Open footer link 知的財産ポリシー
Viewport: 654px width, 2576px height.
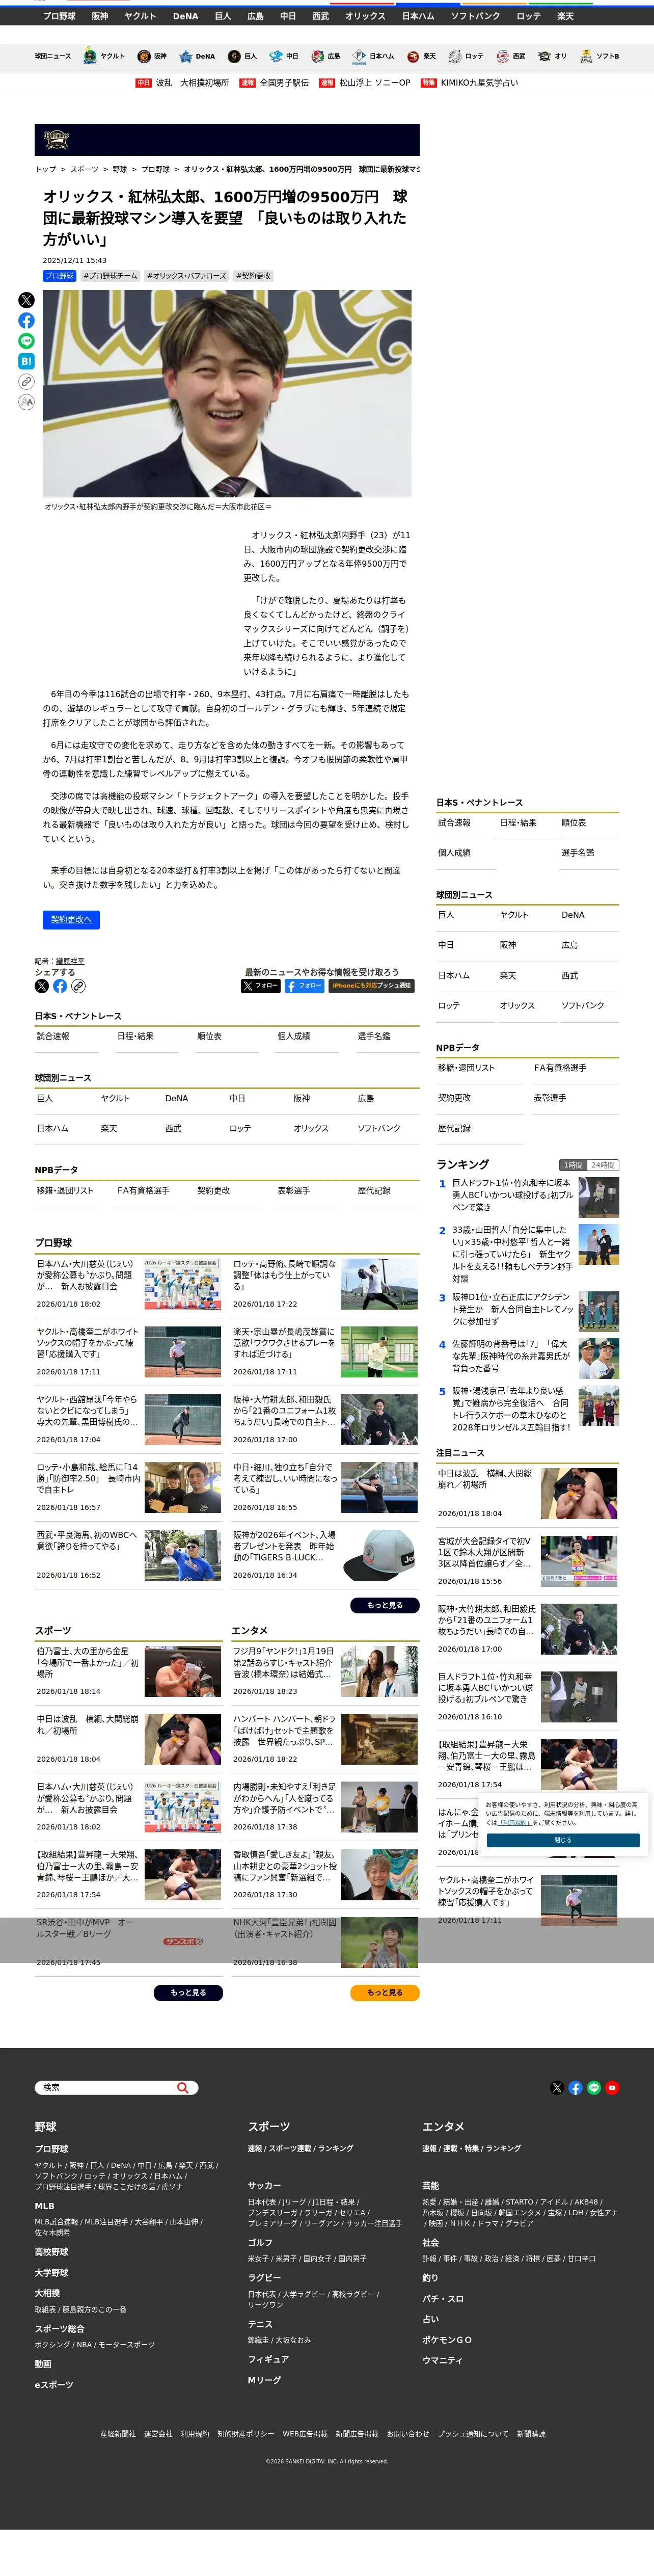click(x=246, y=2433)
